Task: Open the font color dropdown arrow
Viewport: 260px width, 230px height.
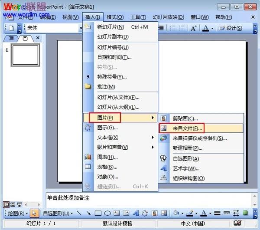Action: (x=212, y=28)
